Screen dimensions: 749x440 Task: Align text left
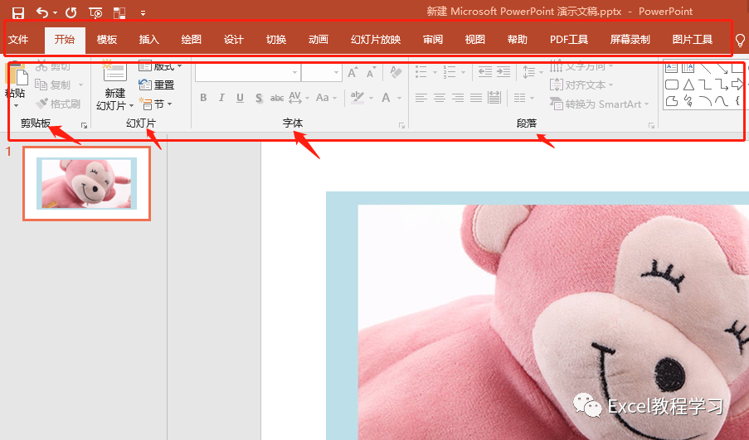[421, 98]
